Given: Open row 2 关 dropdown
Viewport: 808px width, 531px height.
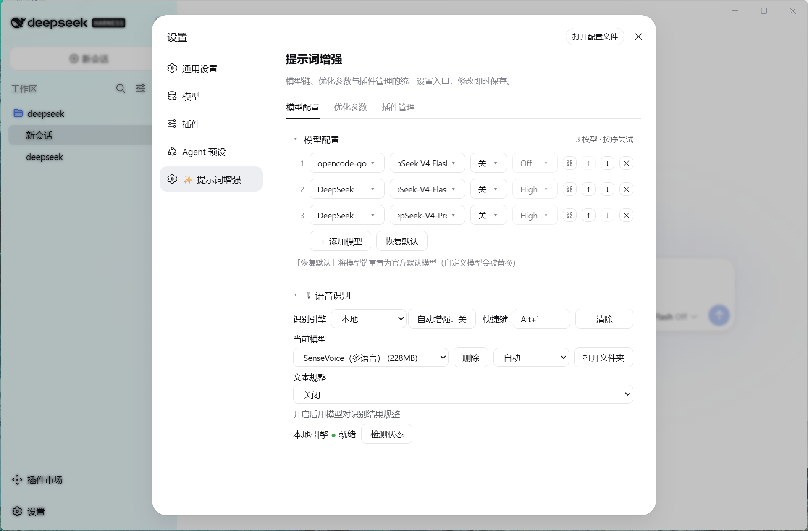Looking at the screenshot, I should point(488,189).
